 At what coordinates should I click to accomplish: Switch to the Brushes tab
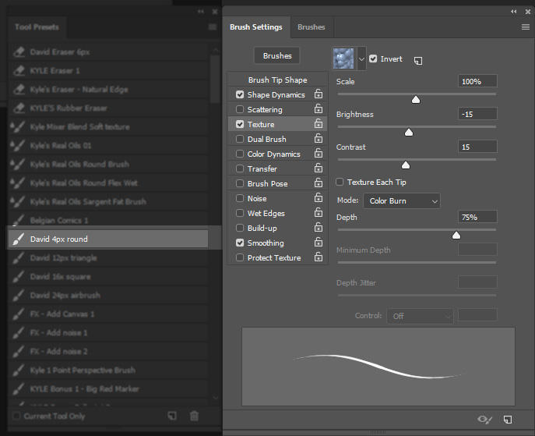pos(311,27)
